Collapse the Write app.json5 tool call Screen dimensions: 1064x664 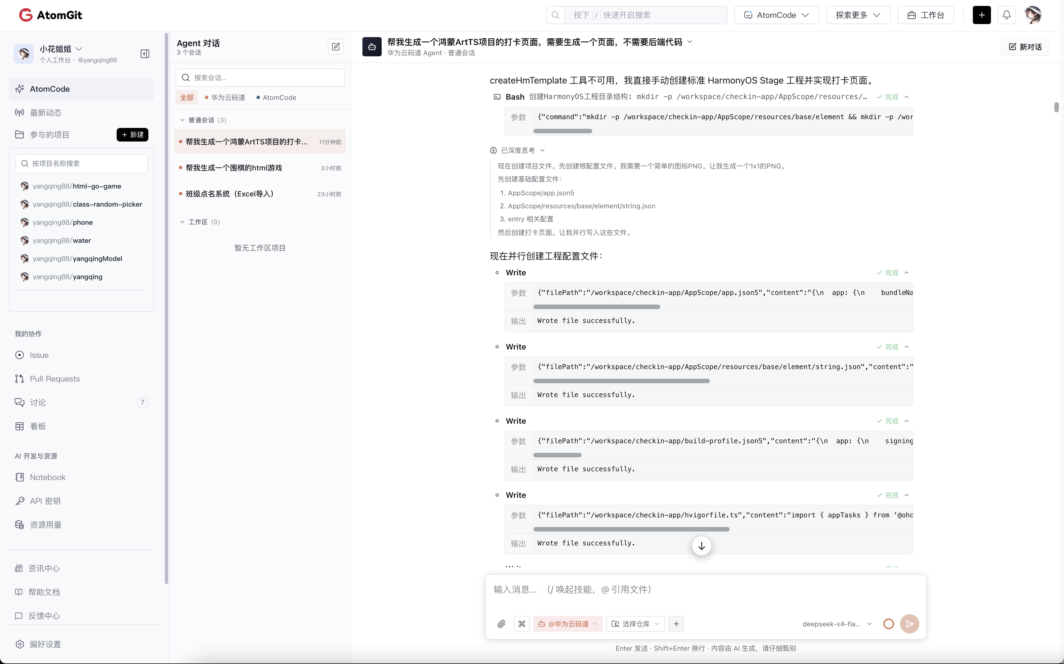pos(906,273)
